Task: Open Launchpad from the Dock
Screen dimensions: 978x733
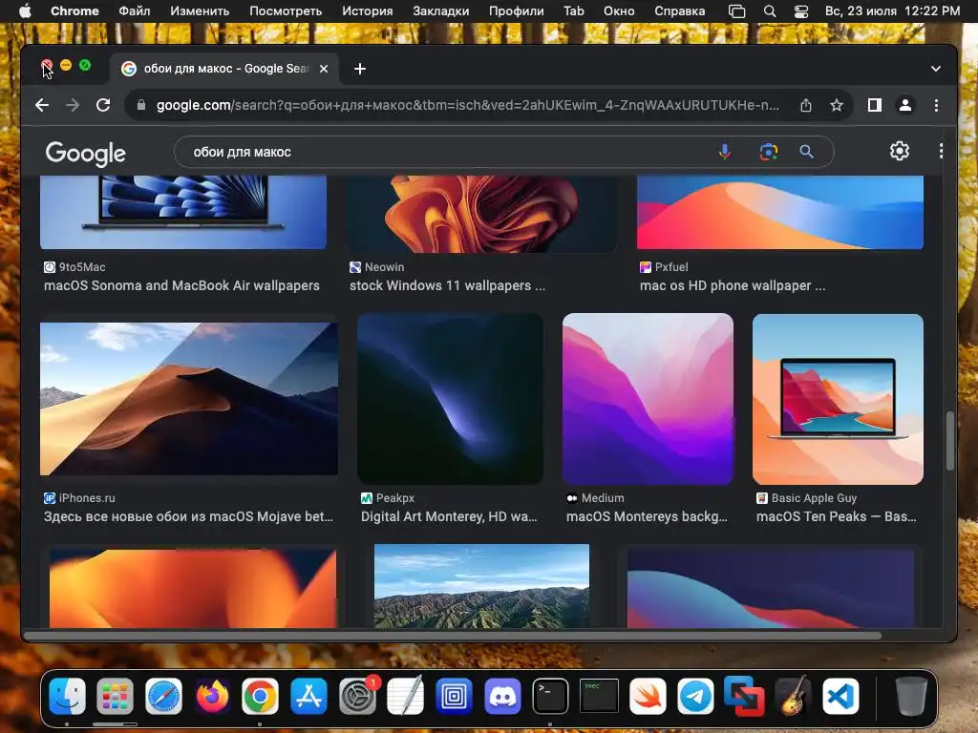Action: point(115,696)
